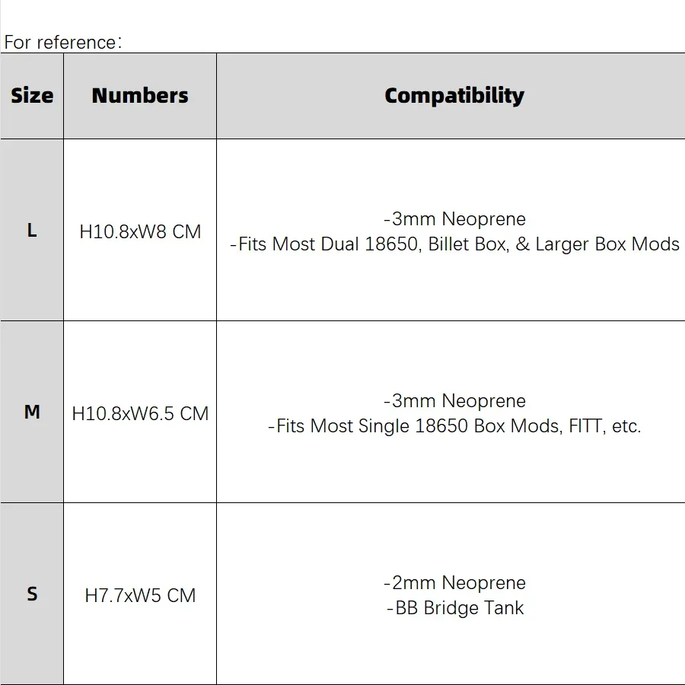Click the "-BB Bridge Tank" text
This screenshot has width=685, height=685.
coord(455,608)
